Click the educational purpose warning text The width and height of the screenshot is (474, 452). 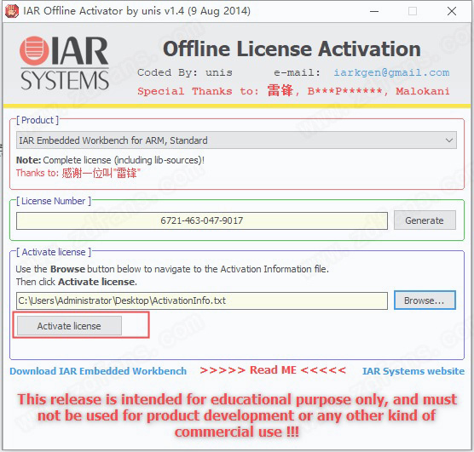click(237, 415)
